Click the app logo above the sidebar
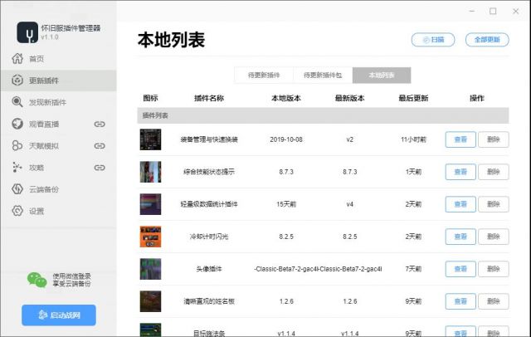531x337 pixels. 30,32
